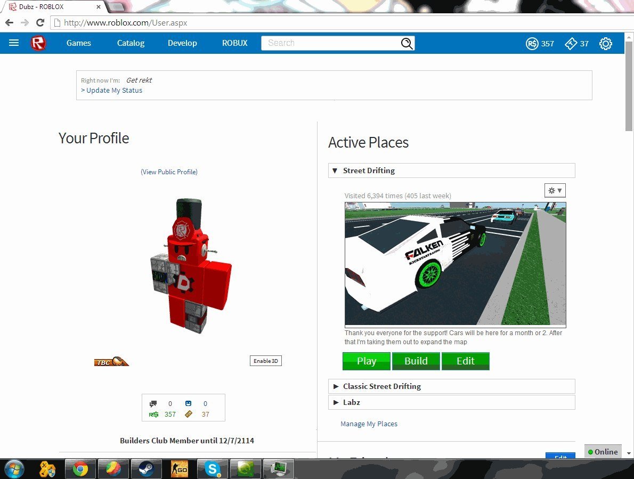Open the Tickets balance icon
Screen dimensions: 634x479
click(x=571, y=44)
